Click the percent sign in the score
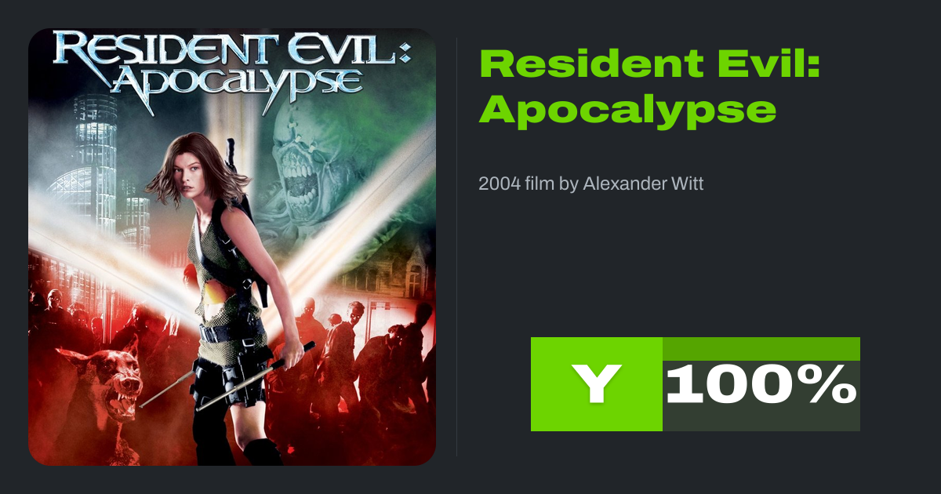The width and height of the screenshot is (941, 494). pos(830,385)
